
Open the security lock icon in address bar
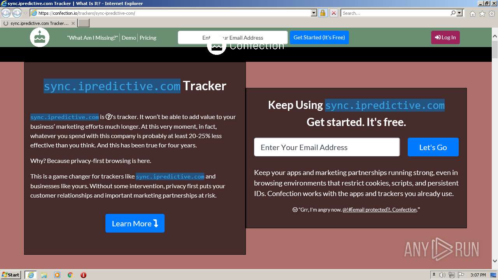pos(323,13)
